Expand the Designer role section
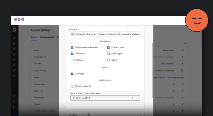The height and width of the screenshot is (116, 213). click(105, 115)
